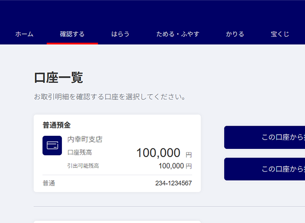Open the ホーム navigation tab
This screenshot has width=305, height=223.
[24, 34]
